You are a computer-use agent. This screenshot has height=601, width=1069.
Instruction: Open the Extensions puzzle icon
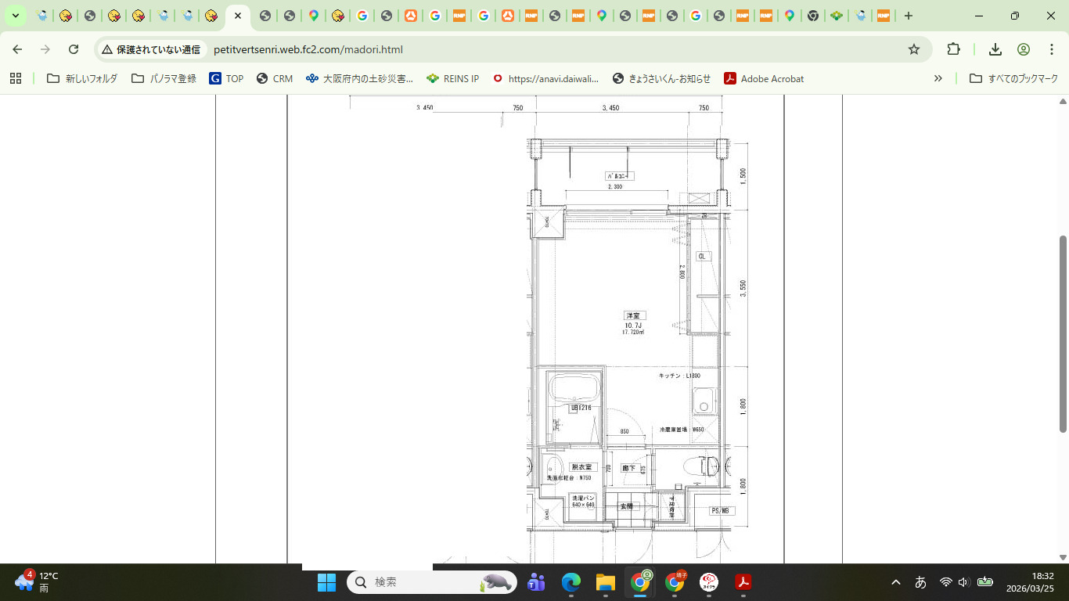pyautogui.click(x=953, y=49)
